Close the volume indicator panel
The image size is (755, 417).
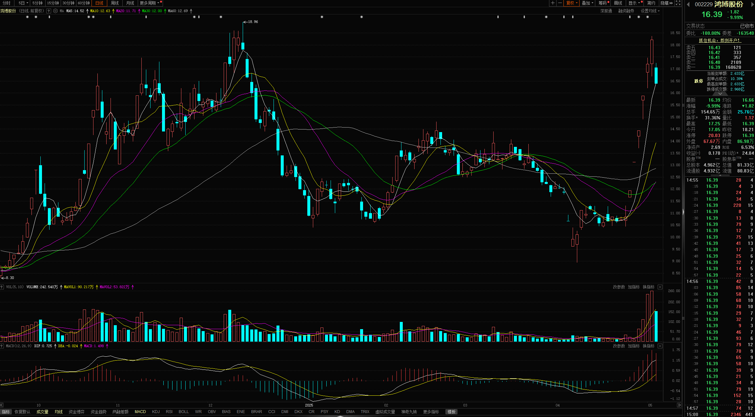(x=660, y=287)
